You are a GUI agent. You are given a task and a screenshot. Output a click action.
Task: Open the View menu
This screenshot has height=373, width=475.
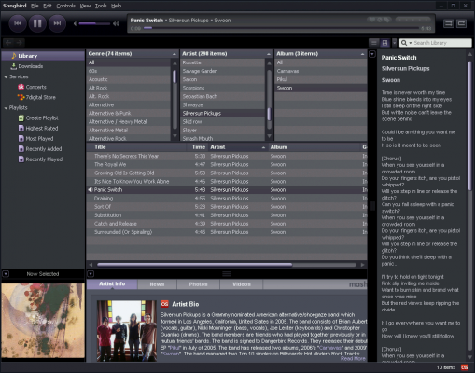tap(85, 6)
